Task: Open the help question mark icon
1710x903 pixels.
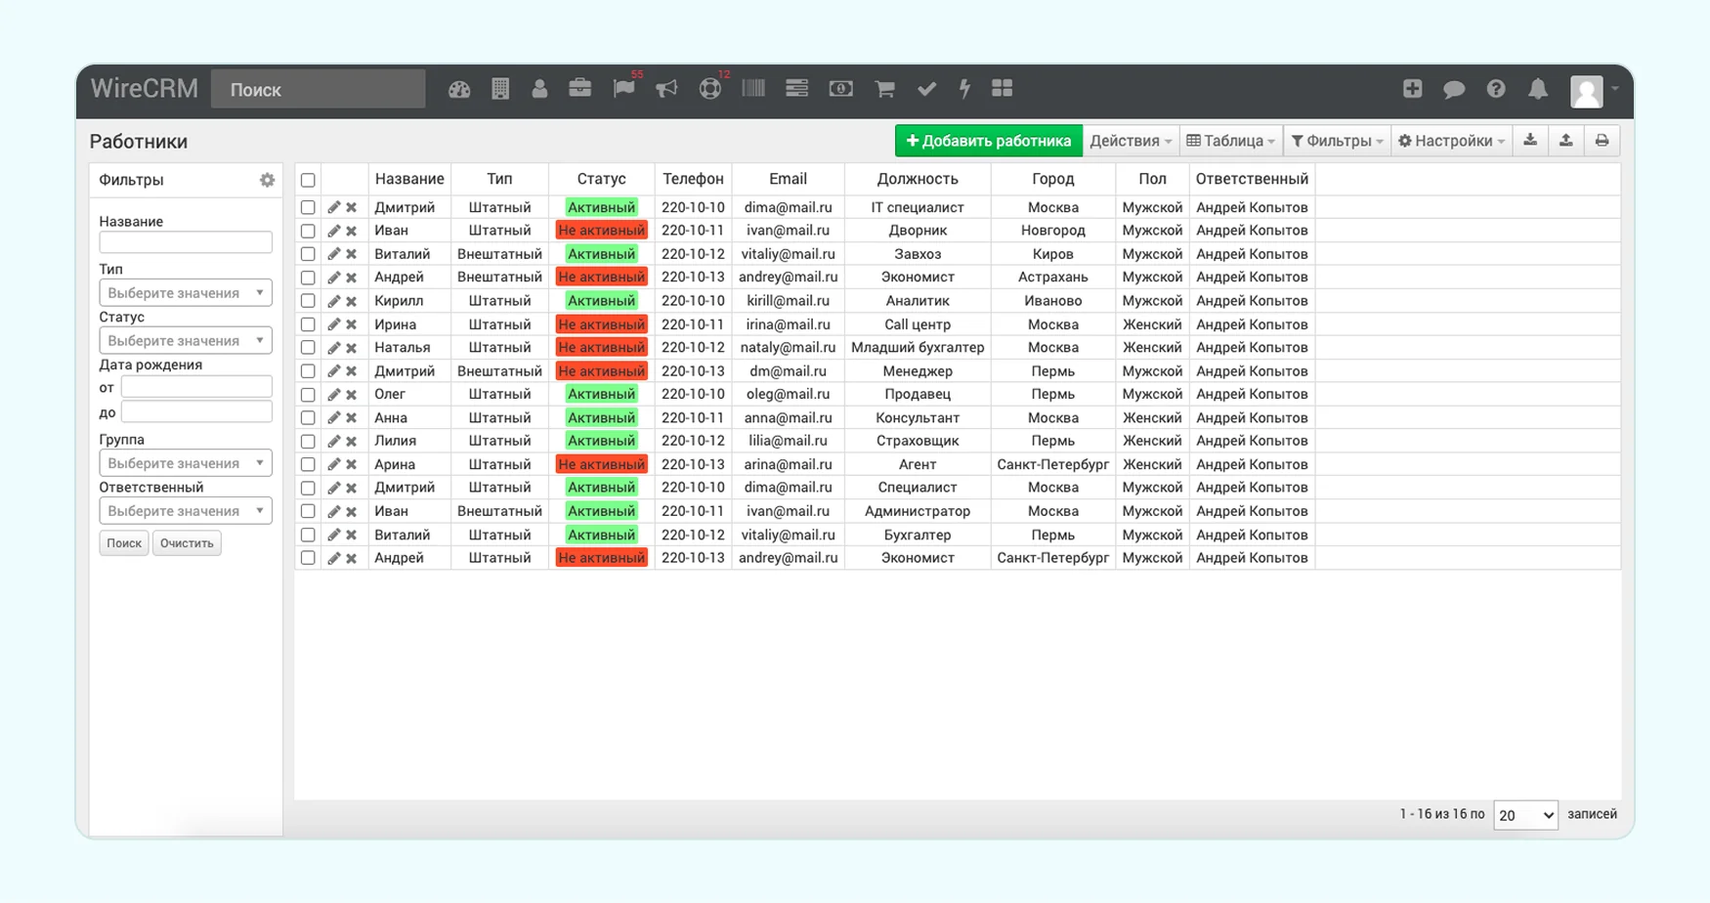Action: (1496, 89)
